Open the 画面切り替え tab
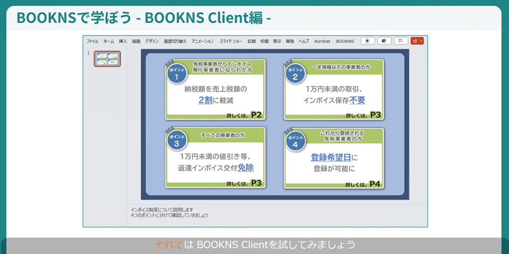This screenshot has height=254, width=509. pos(175,42)
